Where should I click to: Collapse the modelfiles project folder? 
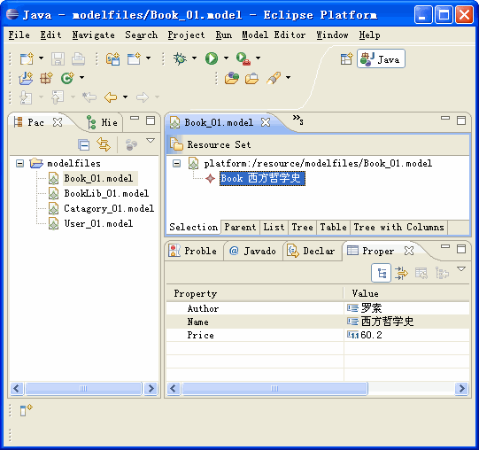click(20, 163)
